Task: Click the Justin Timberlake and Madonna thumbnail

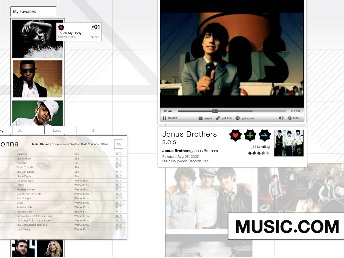Action: tap(38, 249)
